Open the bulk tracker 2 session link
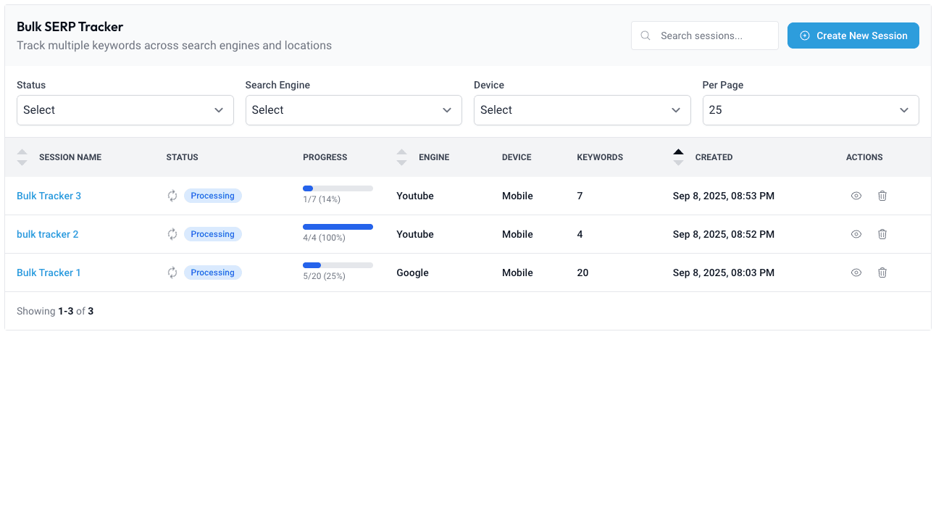Screen dimensions: 936x524 click(47, 234)
